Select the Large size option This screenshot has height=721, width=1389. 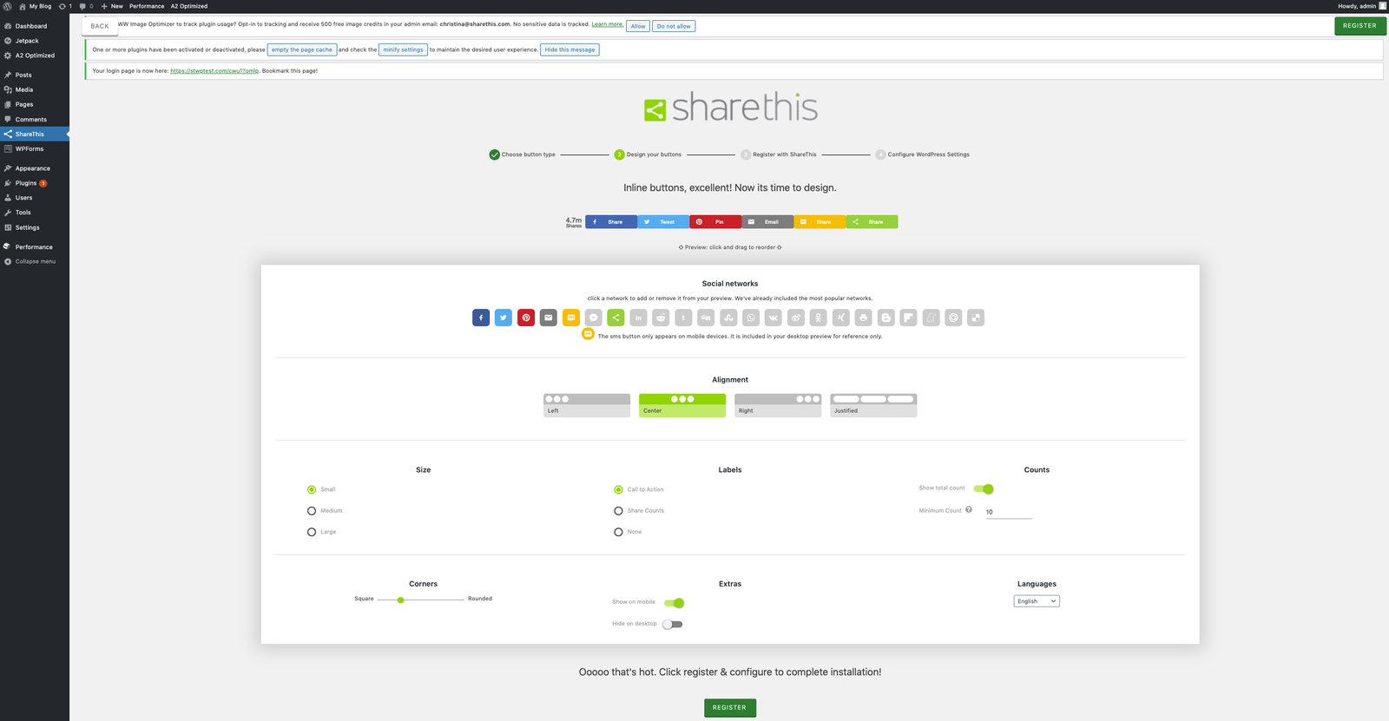click(x=312, y=532)
